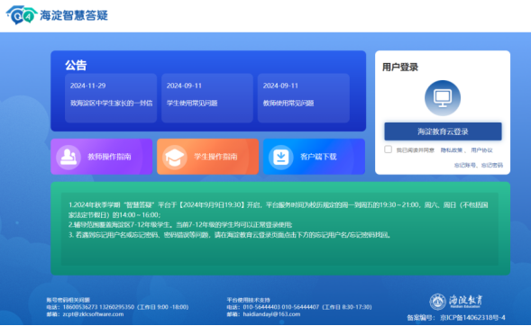Viewport: 531px width, 326px height.
Task: Open the 海淀教育云登录 login button
Action: 443,131
